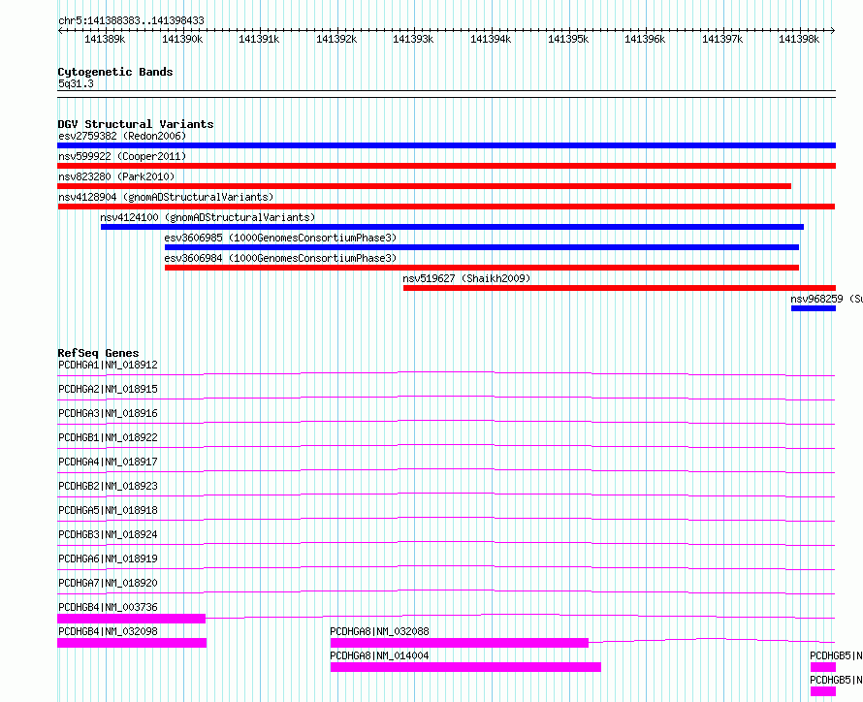This screenshot has height=702, width=863.
Task: Click the magenta exon bar of PCDHGB4|NM_032098
Action: coord(132,643)
